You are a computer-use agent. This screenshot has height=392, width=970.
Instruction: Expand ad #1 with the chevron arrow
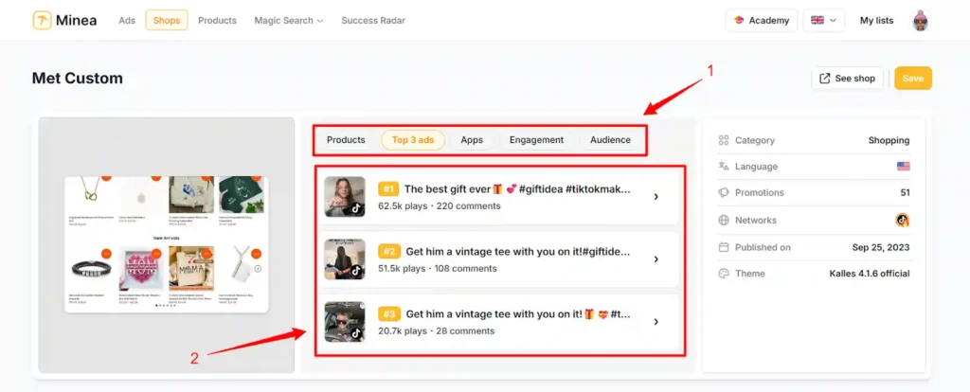click(x=656, y=197)
